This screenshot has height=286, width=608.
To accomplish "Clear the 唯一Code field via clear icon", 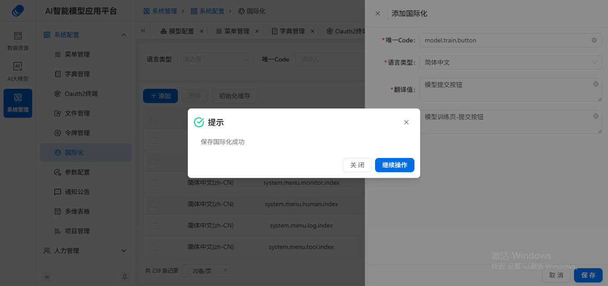I will pyautogui.click(x=594, y=40).
